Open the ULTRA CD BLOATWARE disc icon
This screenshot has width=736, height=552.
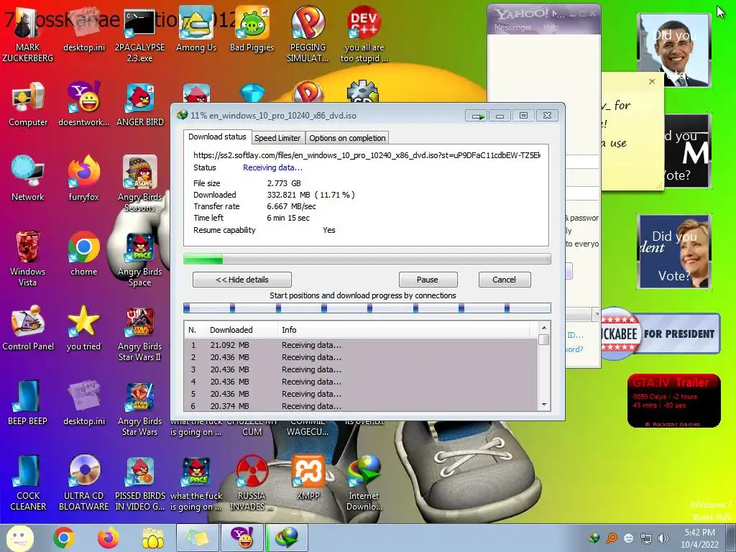83,483
